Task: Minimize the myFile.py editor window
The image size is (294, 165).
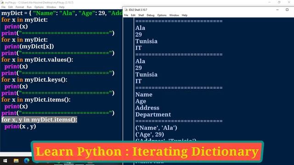Action: pos(270,2)
